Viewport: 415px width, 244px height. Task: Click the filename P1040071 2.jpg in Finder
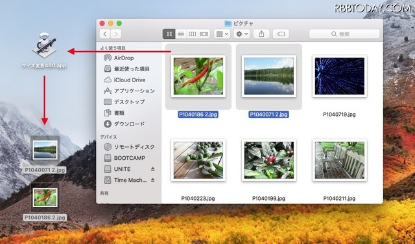coord(268,115)
